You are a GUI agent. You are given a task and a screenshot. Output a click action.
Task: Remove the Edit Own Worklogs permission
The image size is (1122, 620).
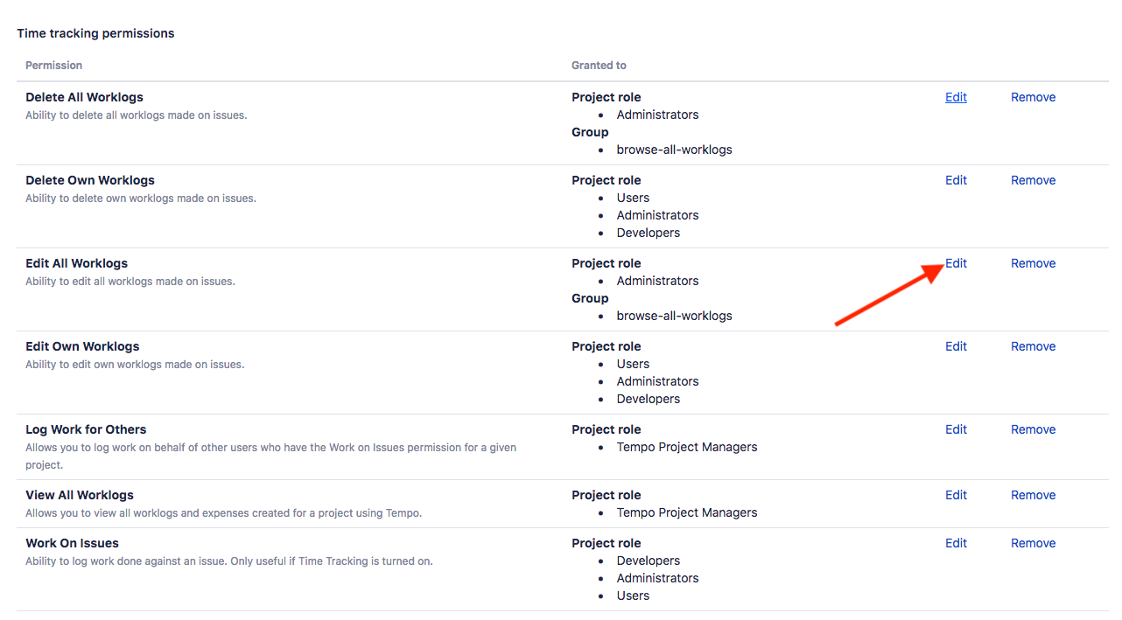(x=1033, y=346)
